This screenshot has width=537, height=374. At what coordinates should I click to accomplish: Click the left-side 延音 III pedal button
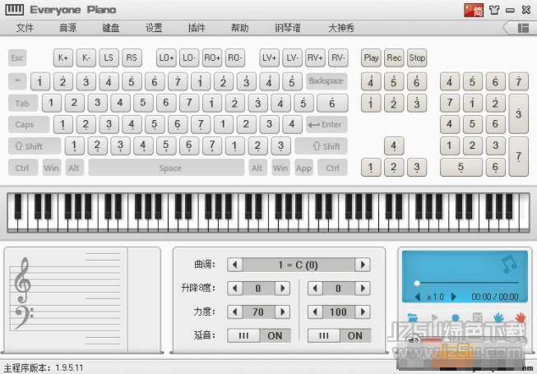(x=243, y=335)
